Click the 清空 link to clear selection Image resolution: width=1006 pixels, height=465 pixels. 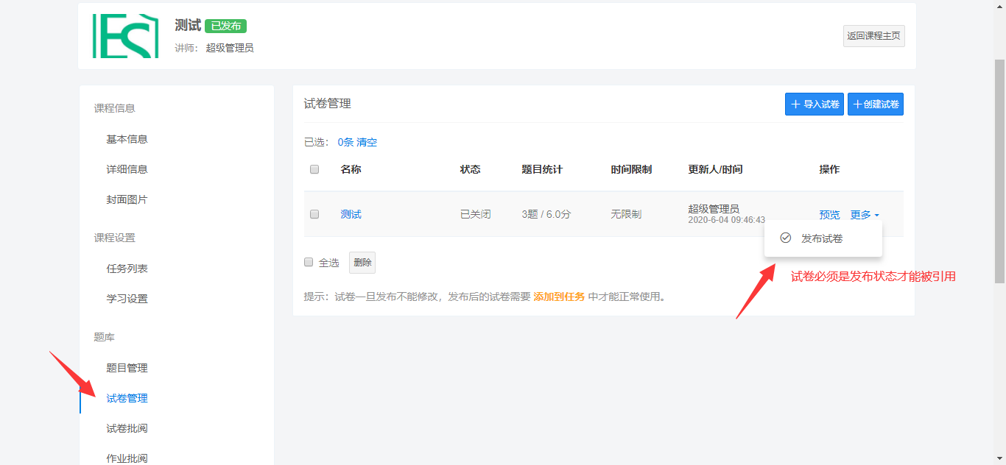(367, 142)
